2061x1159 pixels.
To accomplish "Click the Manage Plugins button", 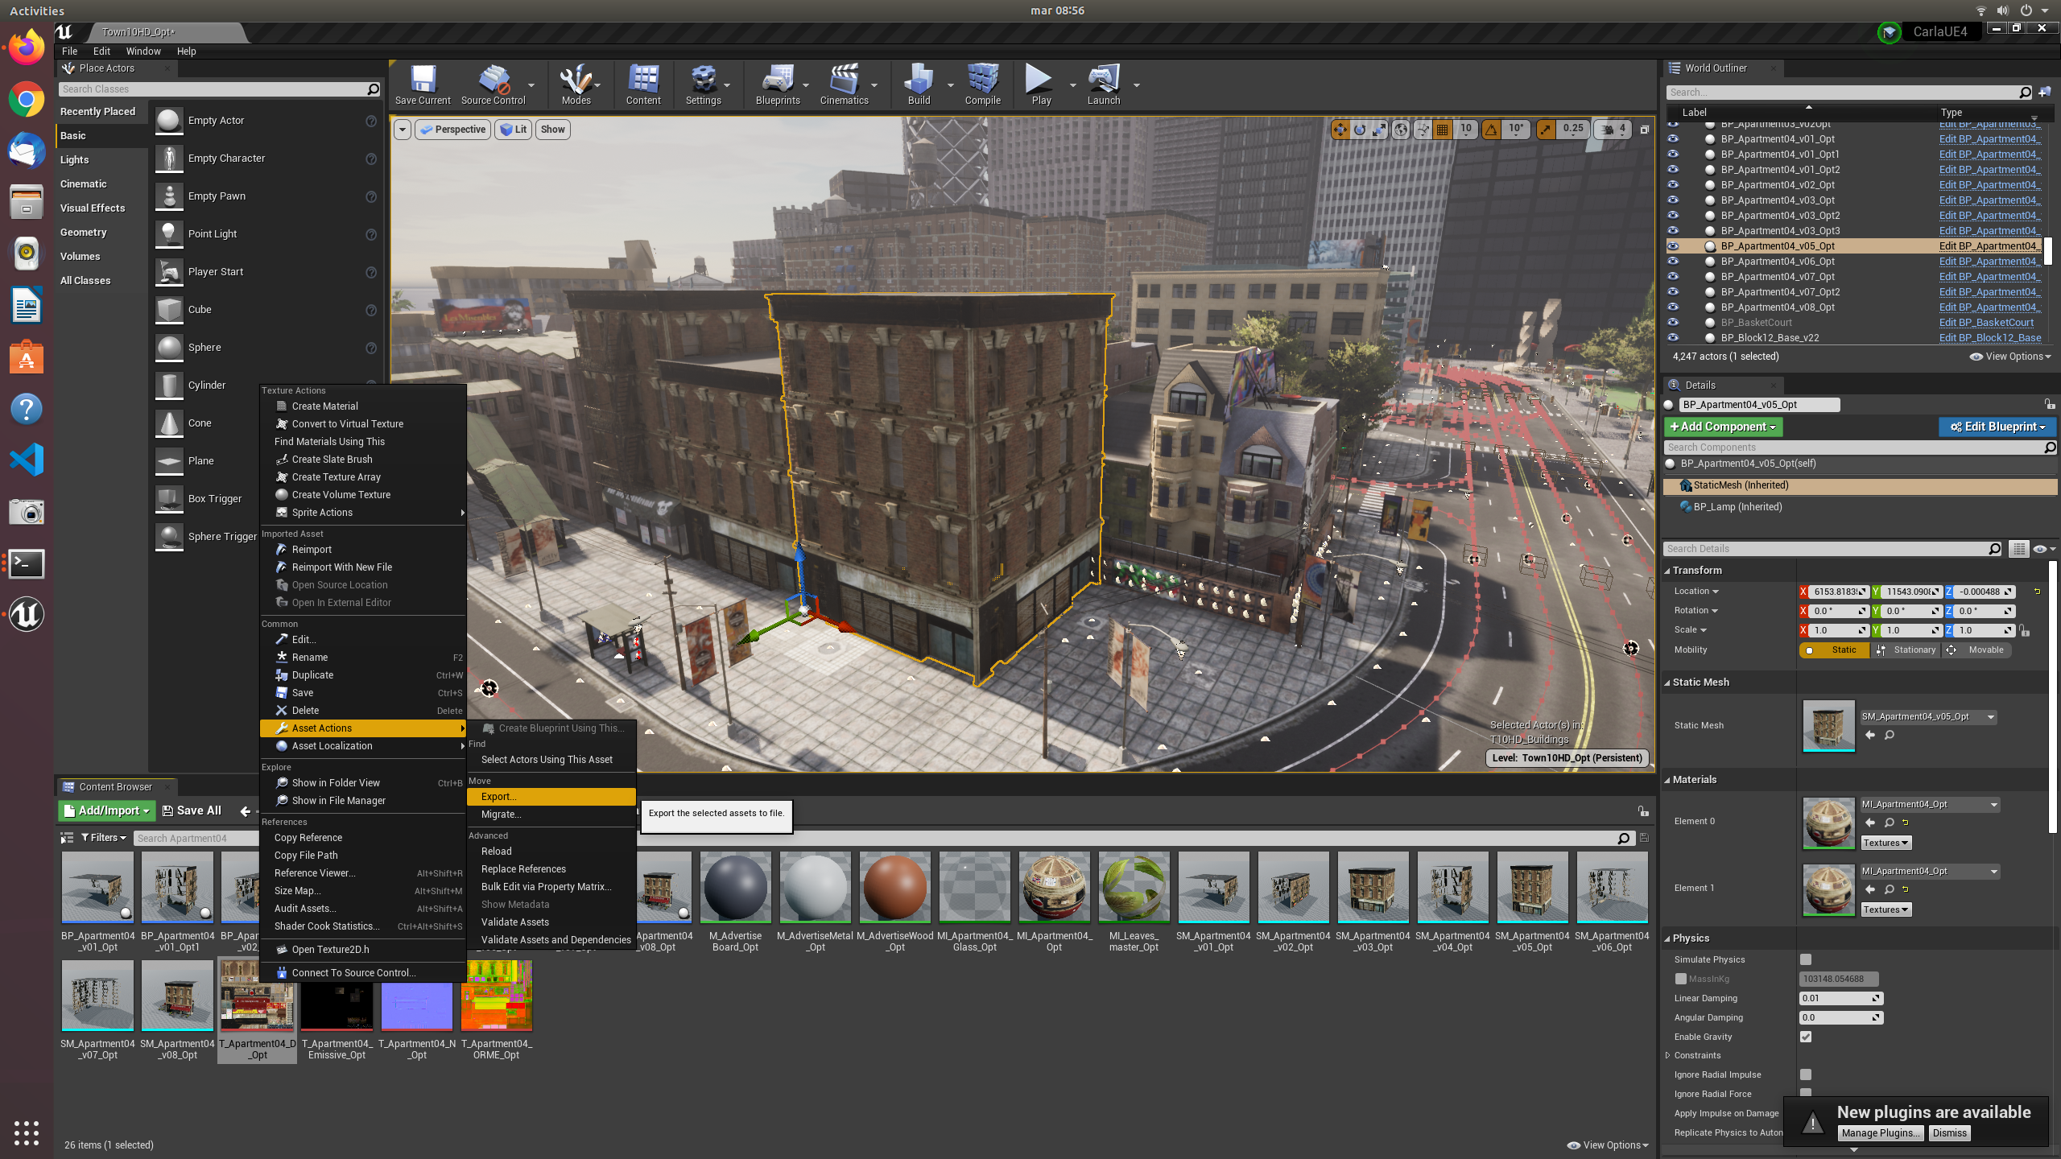I will point(1881,1132).
